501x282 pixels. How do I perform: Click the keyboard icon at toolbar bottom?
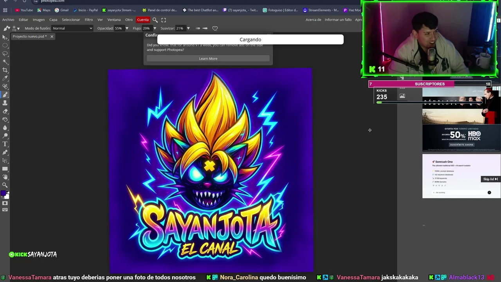[5, 210]
